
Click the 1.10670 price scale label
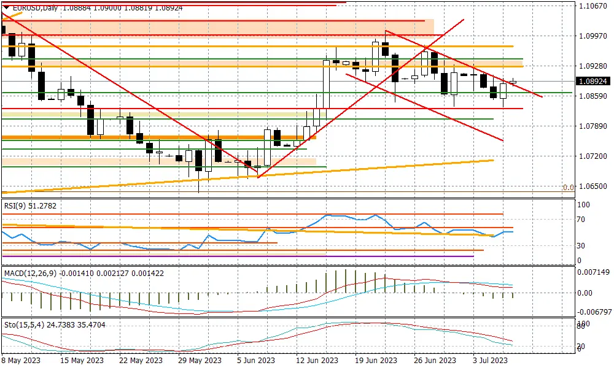[593, 6]
